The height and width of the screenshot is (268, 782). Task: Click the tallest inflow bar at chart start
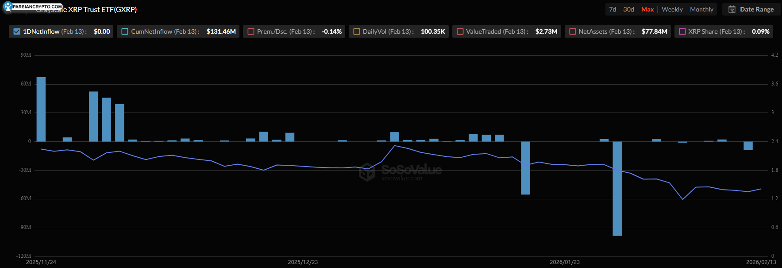point(41,109)
